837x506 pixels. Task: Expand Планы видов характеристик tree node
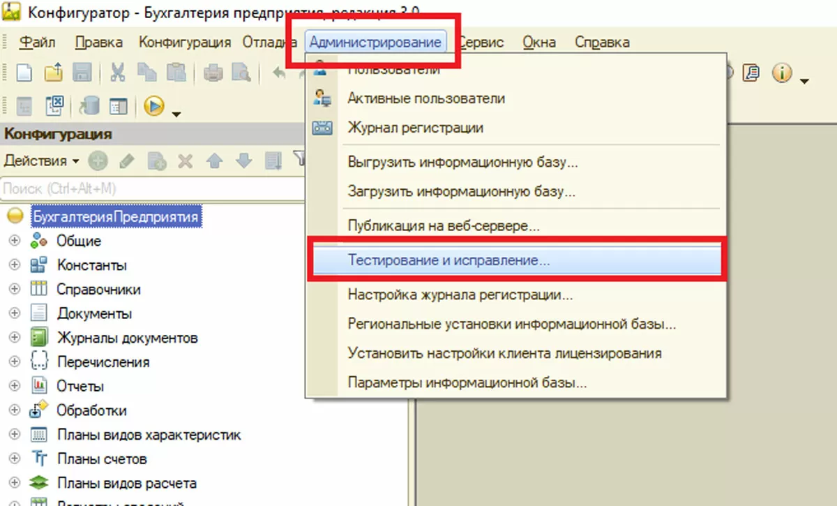coord(13,435)
